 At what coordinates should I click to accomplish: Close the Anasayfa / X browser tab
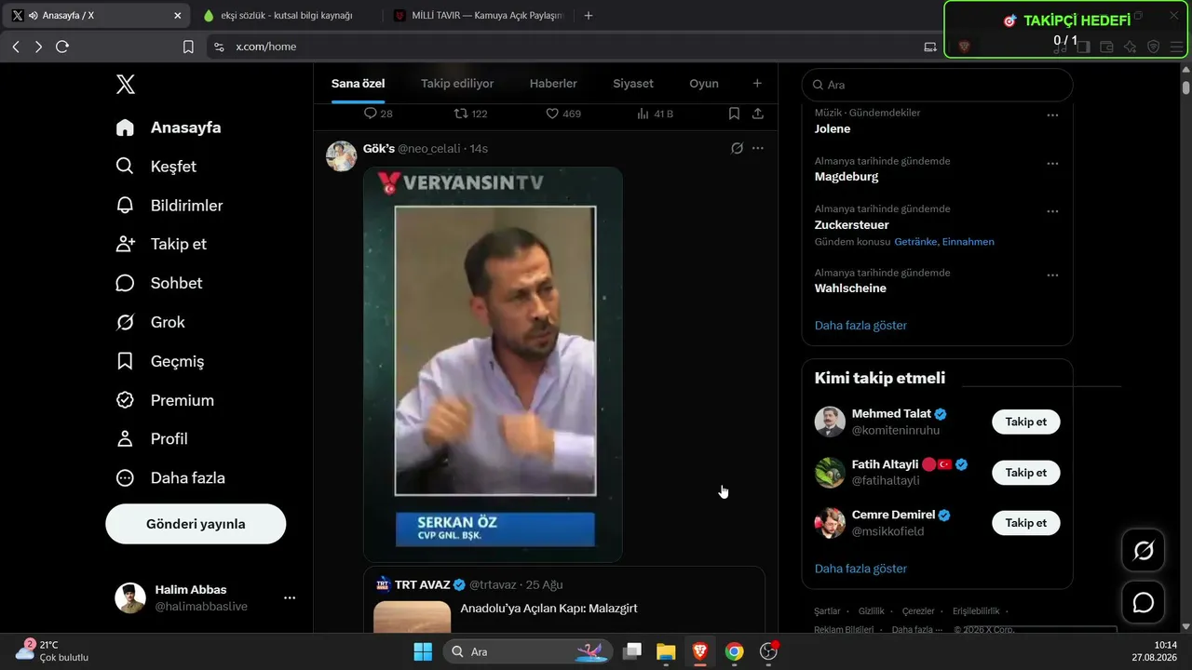click(x=178, y=16)
